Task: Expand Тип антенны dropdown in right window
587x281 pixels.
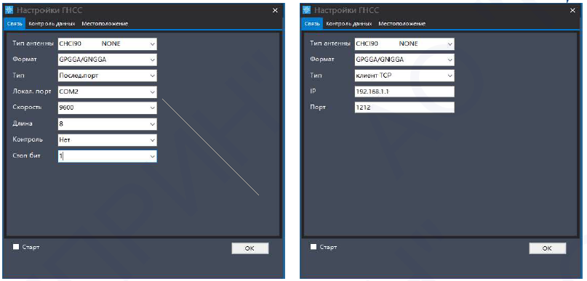Action: tap(450, 44)
